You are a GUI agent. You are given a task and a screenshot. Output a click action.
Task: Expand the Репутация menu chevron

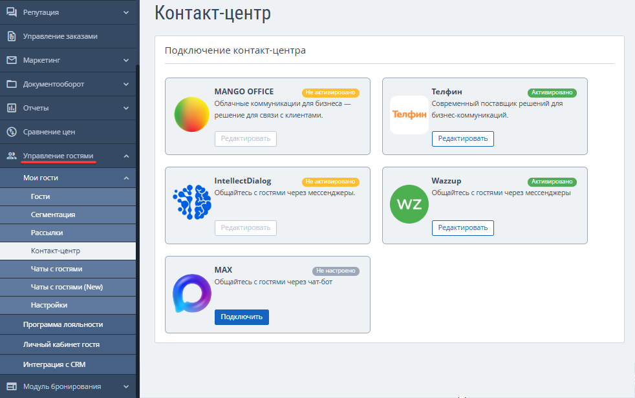point(126,12)
